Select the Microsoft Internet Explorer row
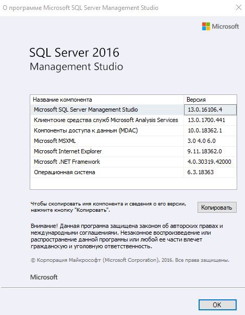This screenshot has height=315, width=245. coord(133,151)
